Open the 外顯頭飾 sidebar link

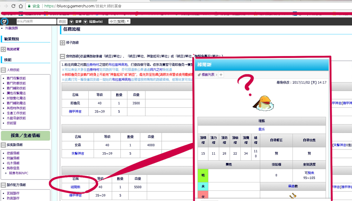(12, 28)
